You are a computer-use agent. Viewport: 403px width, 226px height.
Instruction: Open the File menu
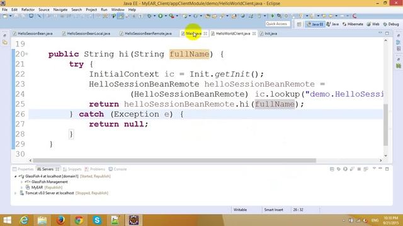(x=4, y=10)
